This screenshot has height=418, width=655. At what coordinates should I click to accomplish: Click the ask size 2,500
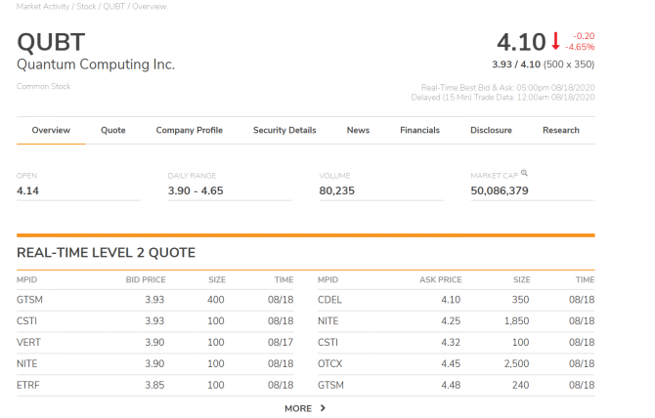point(516,363)
